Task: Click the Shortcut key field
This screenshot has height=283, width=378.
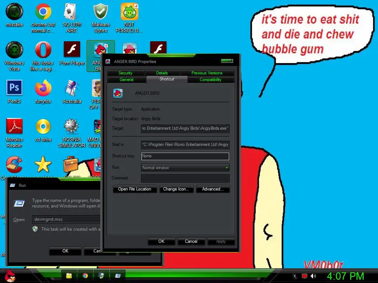Action: coord(185,156)
